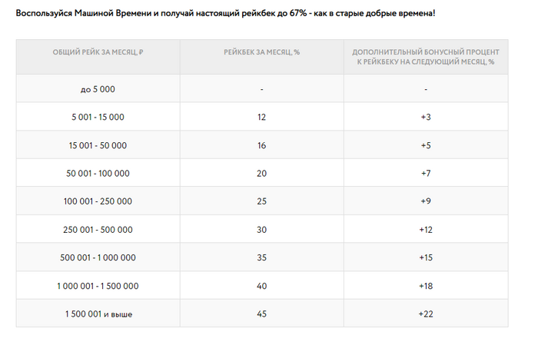Screen dimensions: 538x342
Task: Click the '1 500 001 и выше' row label
Action: point(98,314)
